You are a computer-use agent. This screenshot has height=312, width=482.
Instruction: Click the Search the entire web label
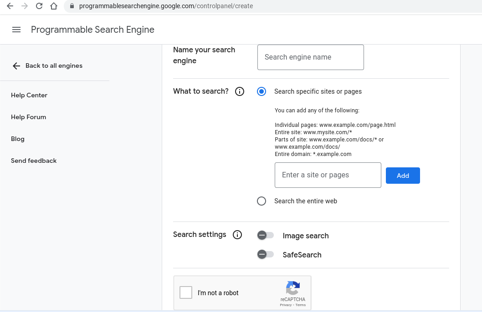pyautogui.click(x=306, y=201)
